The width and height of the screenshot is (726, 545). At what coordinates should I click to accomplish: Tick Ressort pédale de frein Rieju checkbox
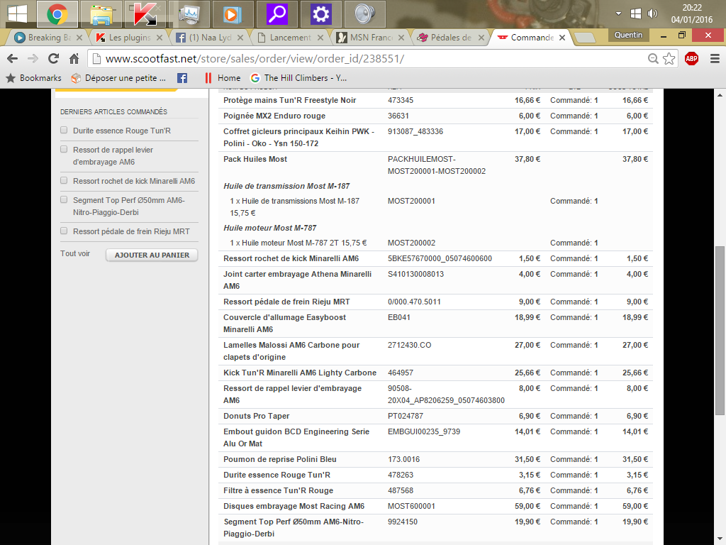point(64,231)
